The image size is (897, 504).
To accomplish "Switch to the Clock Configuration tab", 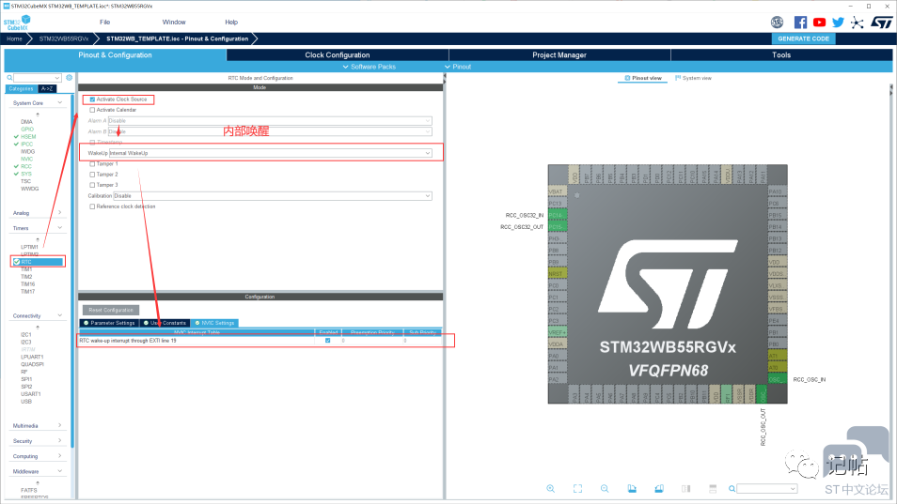I will 337,55.
